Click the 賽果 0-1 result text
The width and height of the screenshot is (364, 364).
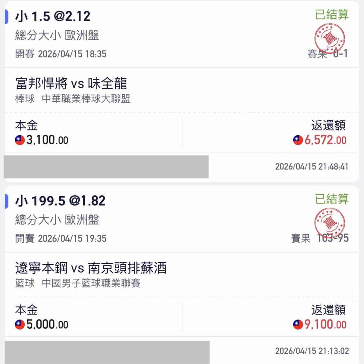(x=328, y=54)
